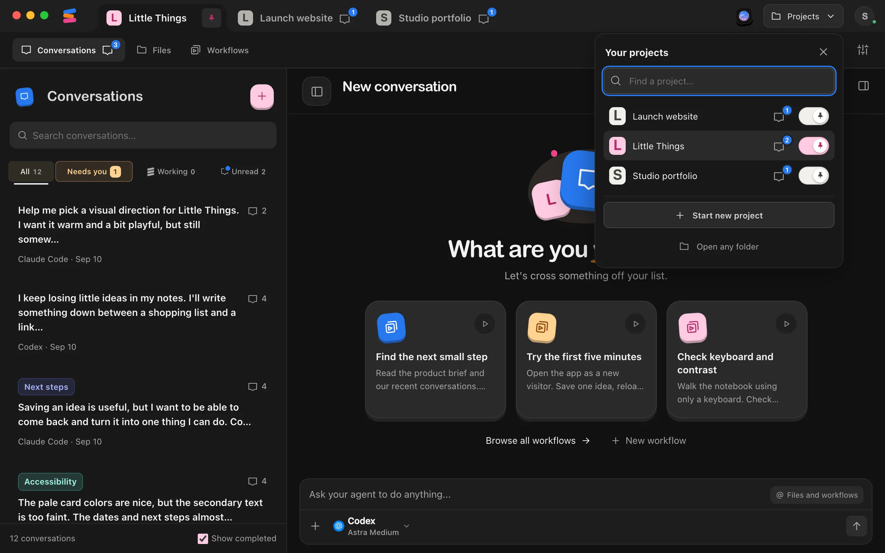
Task: Focus the Find a project search field
Action: [x=719, y=81]
